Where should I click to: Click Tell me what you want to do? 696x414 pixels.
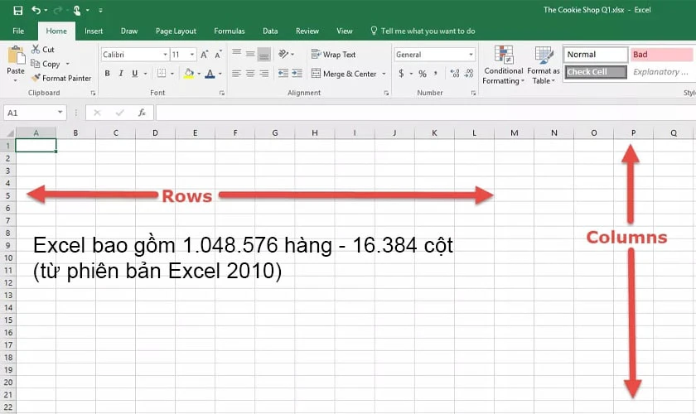[x=423, y=31]
